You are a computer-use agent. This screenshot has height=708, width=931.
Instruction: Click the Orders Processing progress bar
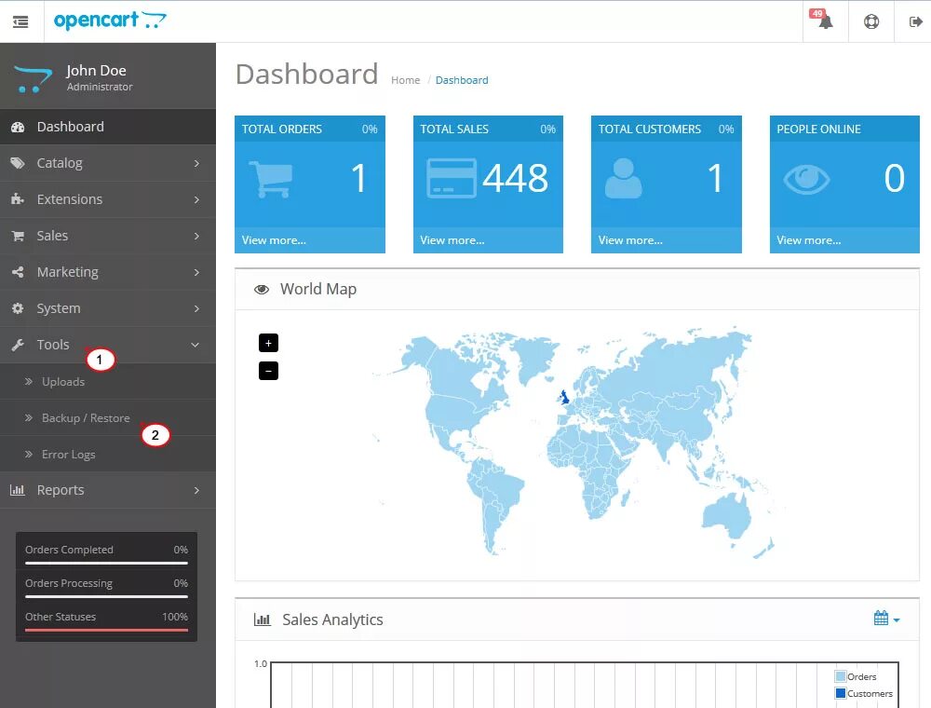click(106, 596)
